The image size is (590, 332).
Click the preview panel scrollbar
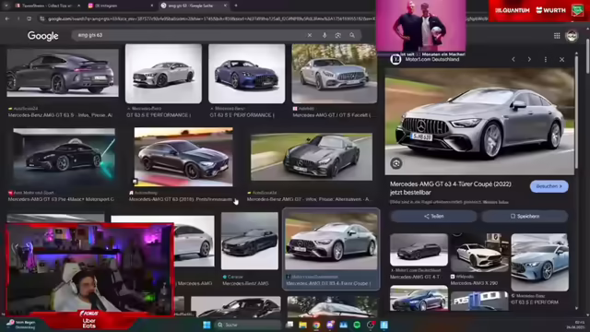point(577,113)
